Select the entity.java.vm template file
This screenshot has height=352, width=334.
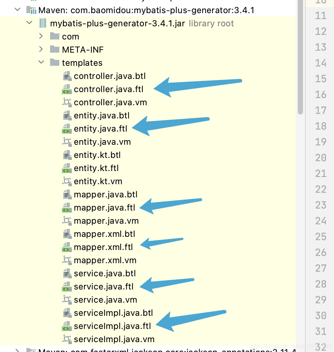tap(102, 142)
